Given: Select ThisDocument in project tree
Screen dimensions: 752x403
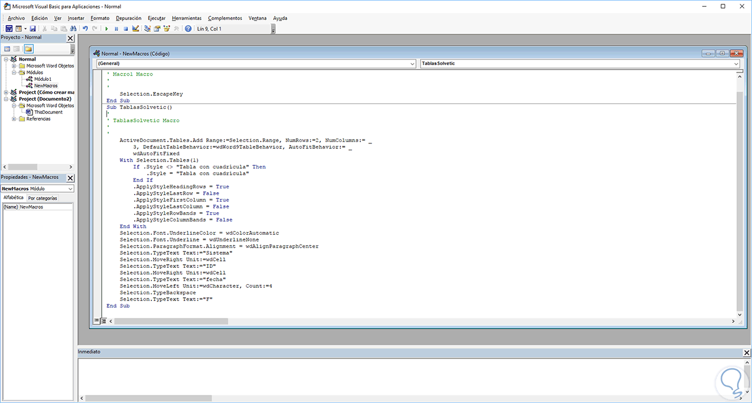Looking at the screenshot, I should coord(48,113).
